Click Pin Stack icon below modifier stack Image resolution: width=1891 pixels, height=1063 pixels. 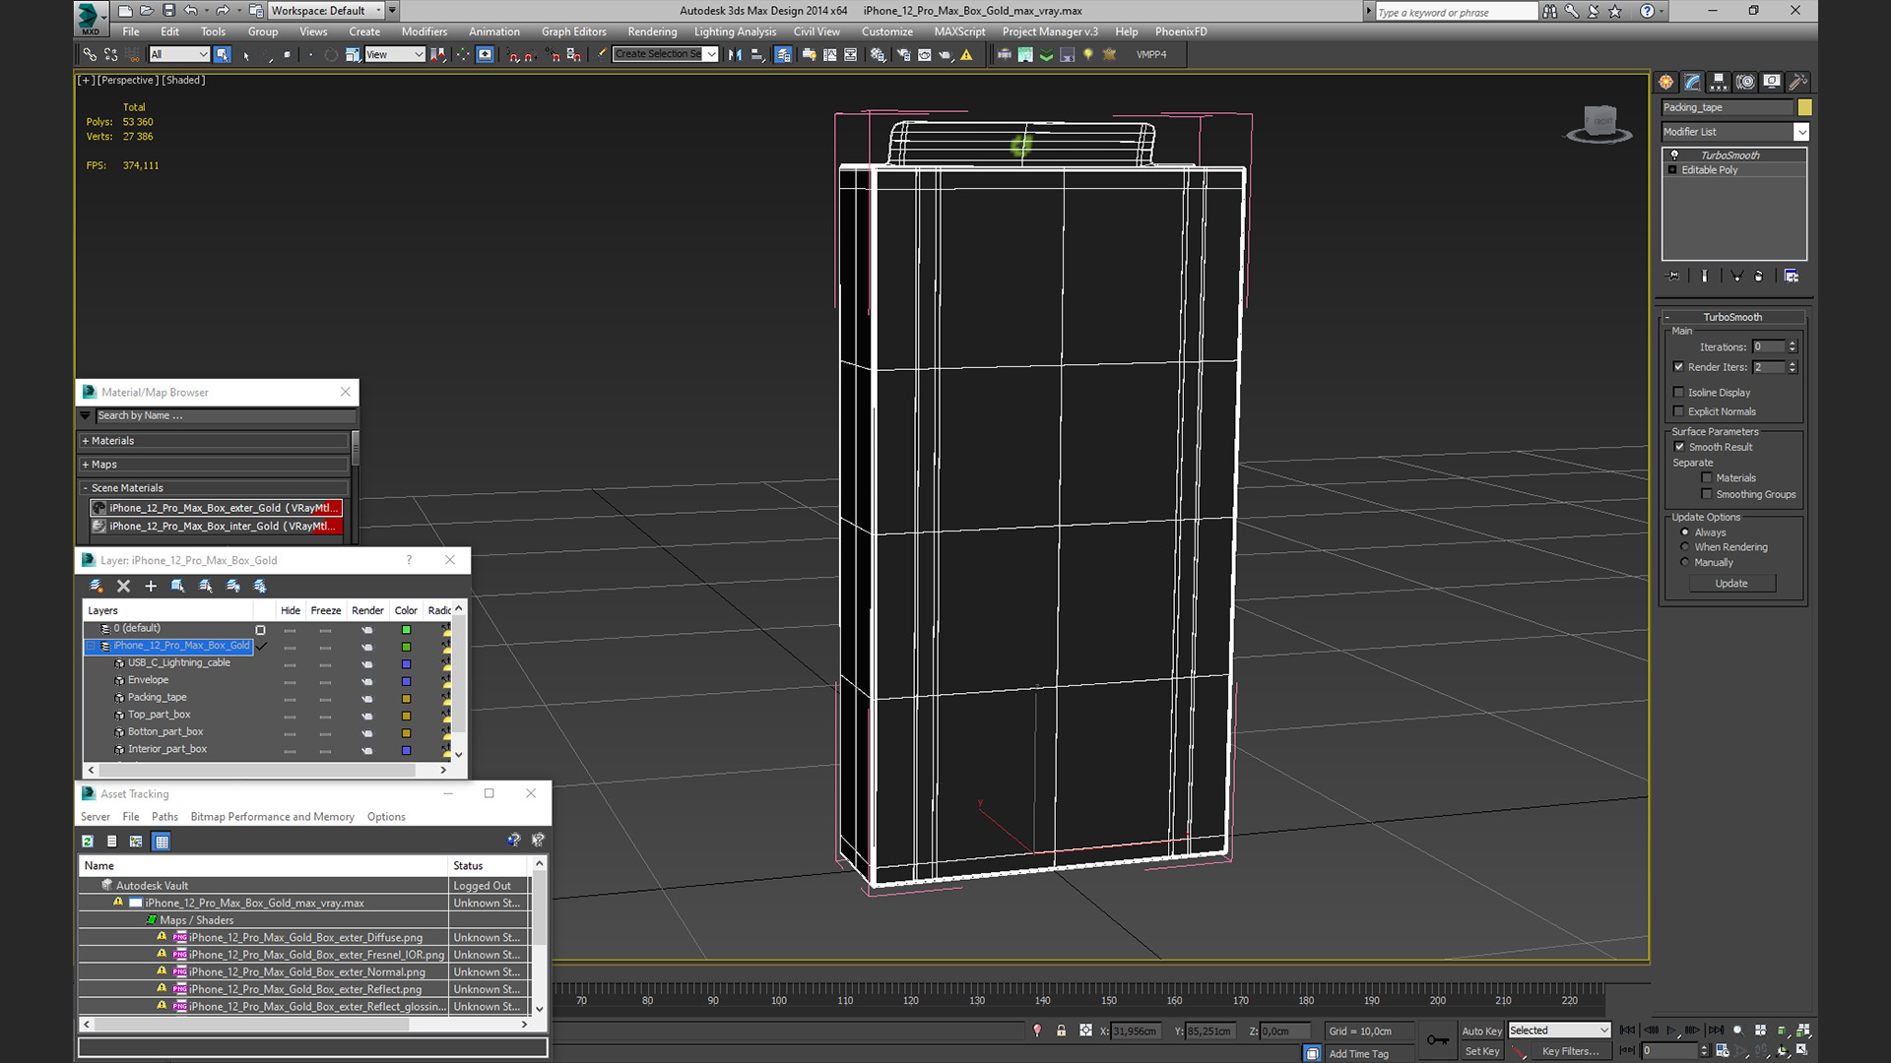[1672, 277]
